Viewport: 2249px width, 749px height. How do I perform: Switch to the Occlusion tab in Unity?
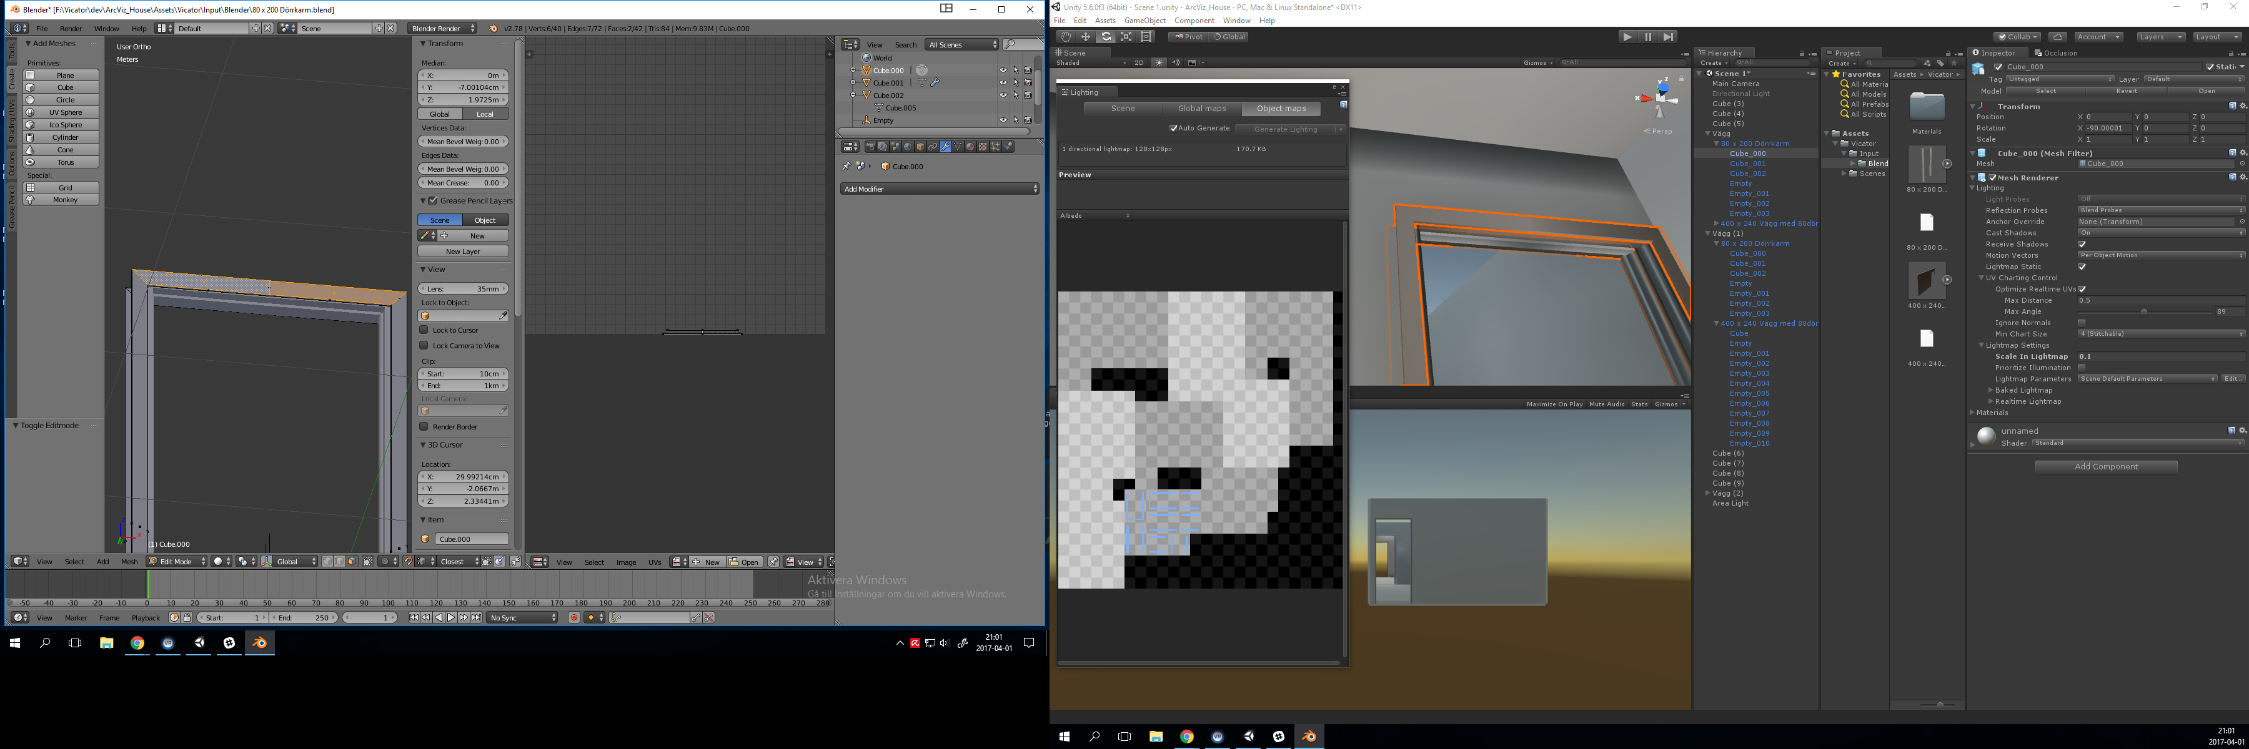[x=2055, y=52]
